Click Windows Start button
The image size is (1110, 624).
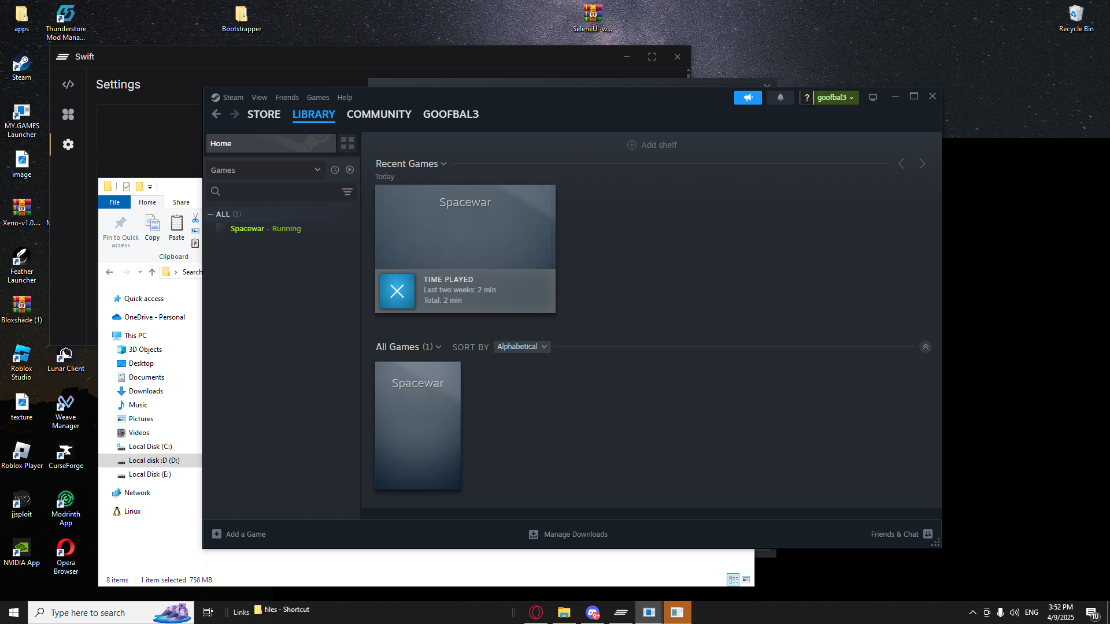point(14,612)
